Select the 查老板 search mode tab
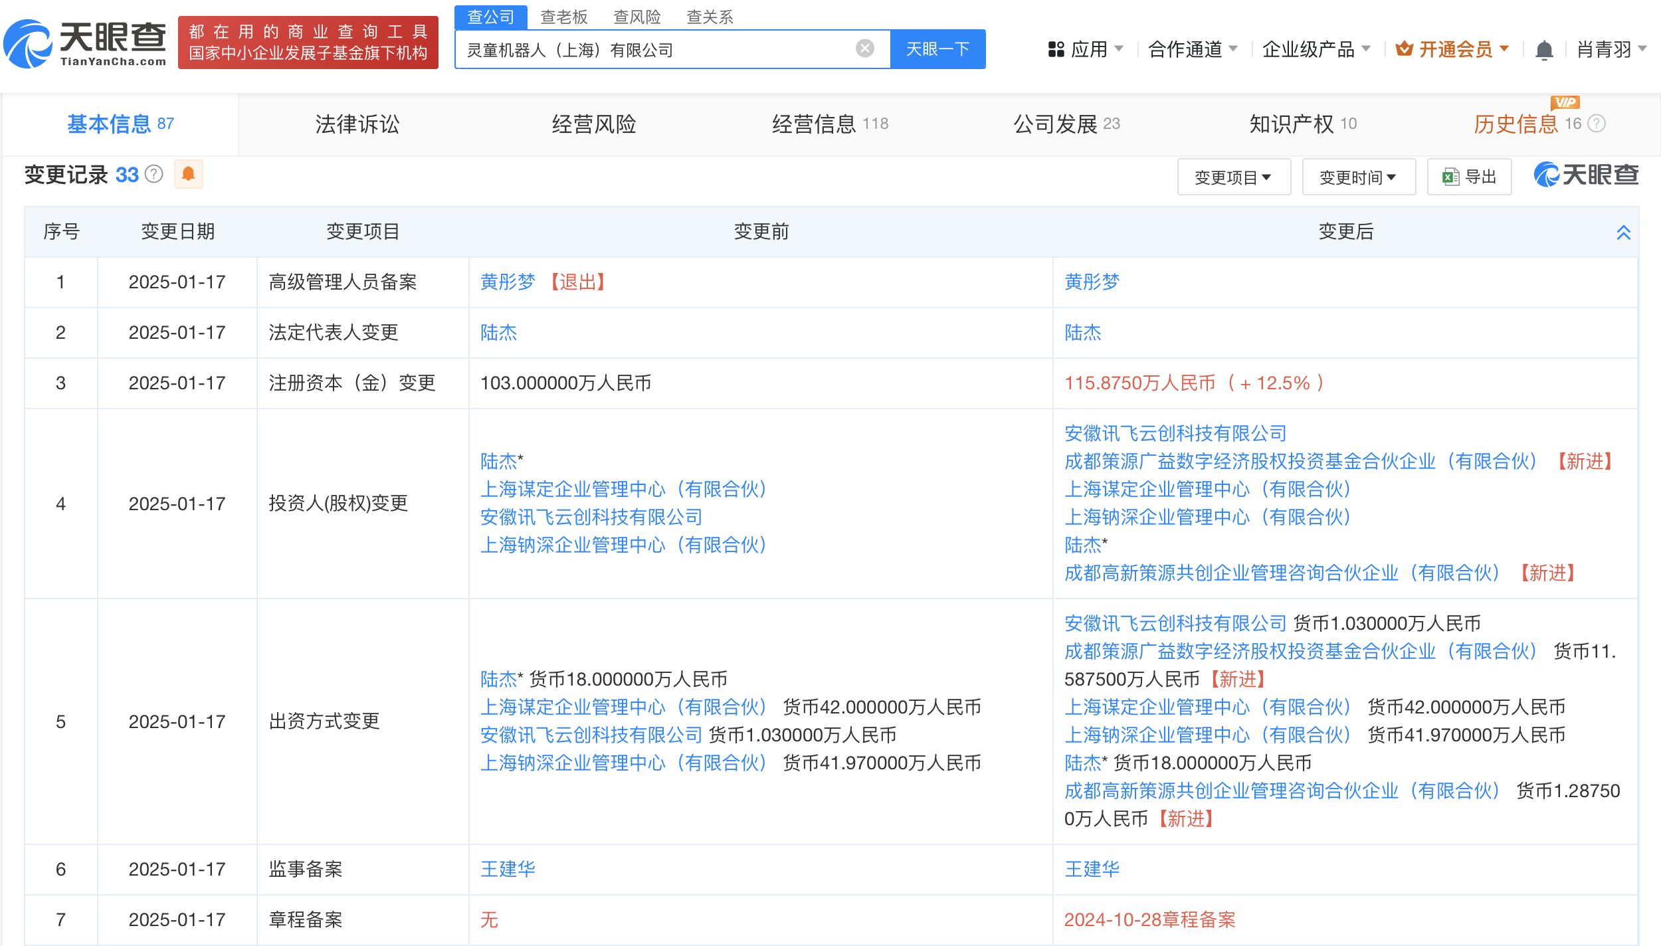This screenshot has height=946, width=1661. [x=563, y=17]
